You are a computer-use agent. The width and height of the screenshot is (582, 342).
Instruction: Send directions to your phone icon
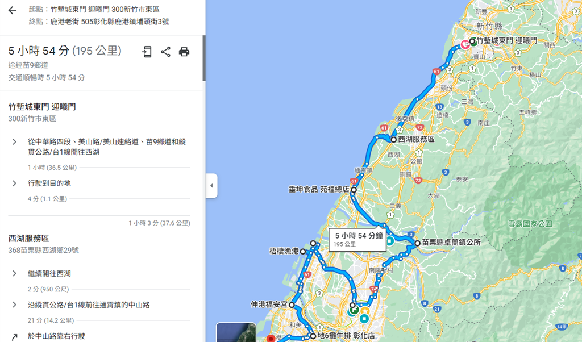coord(147,52)
